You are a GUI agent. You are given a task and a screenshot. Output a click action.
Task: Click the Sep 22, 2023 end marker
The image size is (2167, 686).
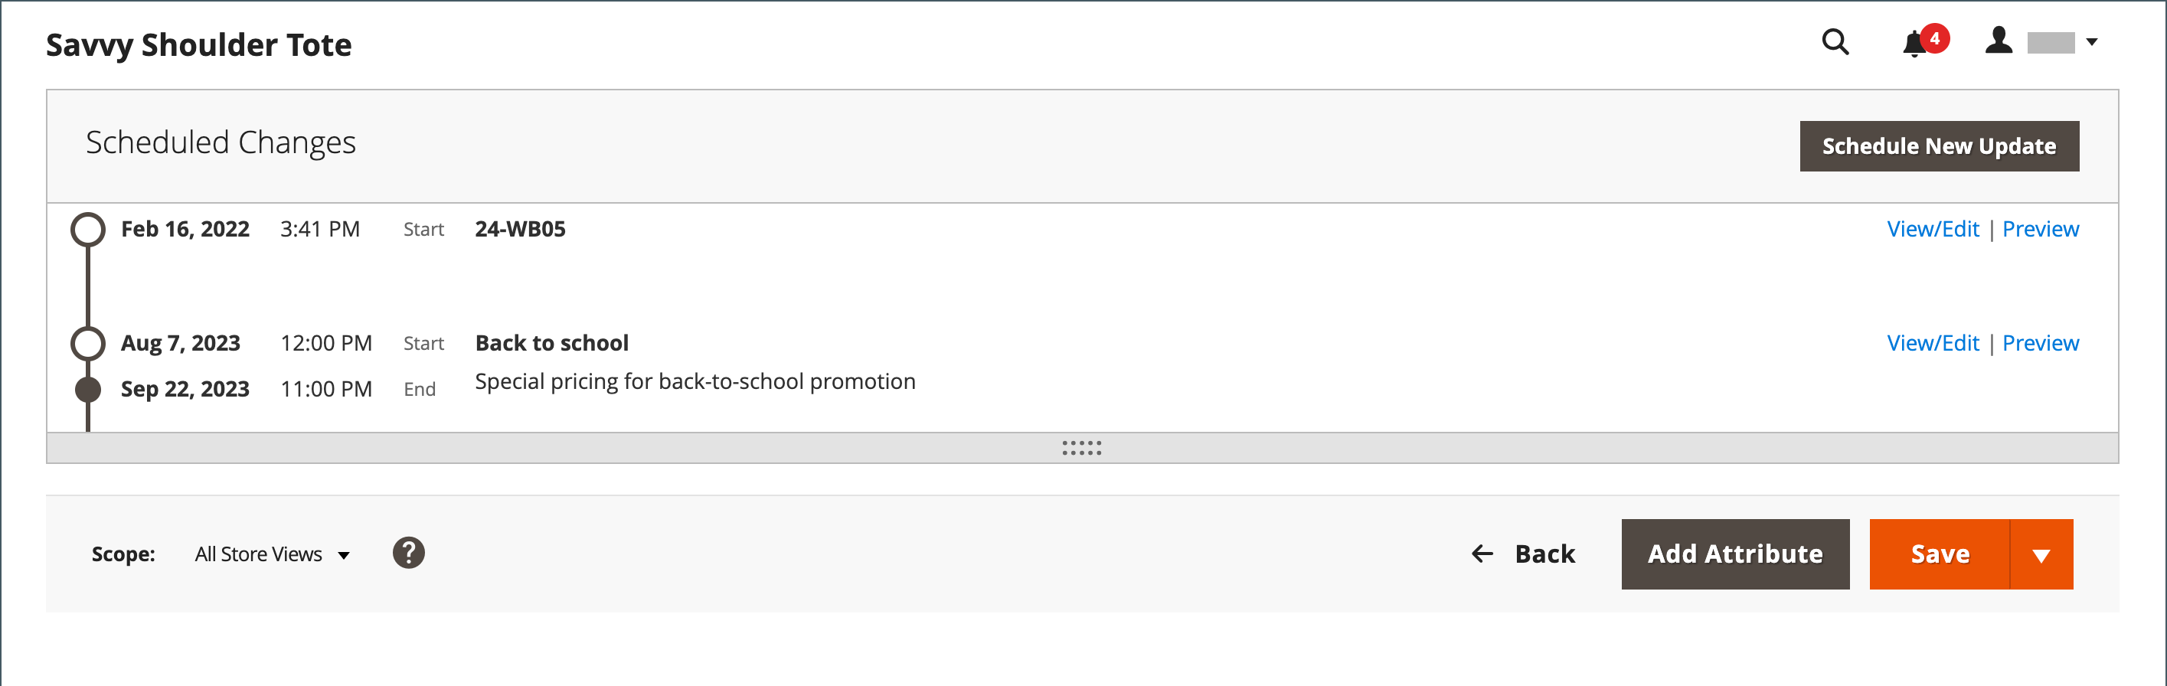tap(88, 389)
